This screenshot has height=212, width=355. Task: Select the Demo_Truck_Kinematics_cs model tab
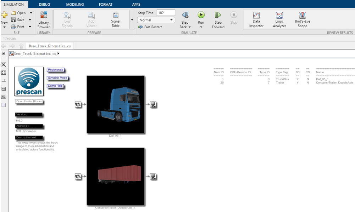50,46
